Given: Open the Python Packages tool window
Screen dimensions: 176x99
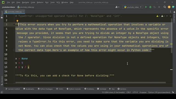Looking at the screenshot, I should [45, 89].
